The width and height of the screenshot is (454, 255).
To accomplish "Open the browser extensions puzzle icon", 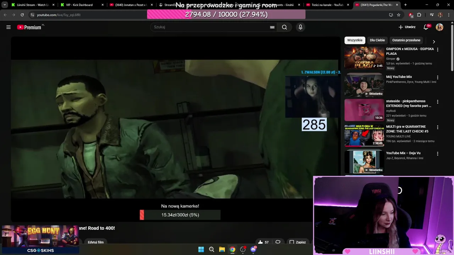I will coord(419,15).
